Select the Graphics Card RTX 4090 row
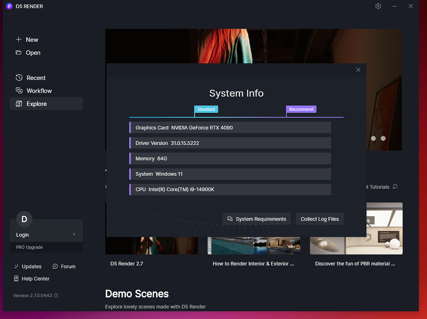This screenshot has height=319, width=427. 230,128
